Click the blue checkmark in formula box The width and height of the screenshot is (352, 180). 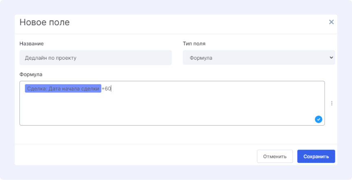coord(319,119)
